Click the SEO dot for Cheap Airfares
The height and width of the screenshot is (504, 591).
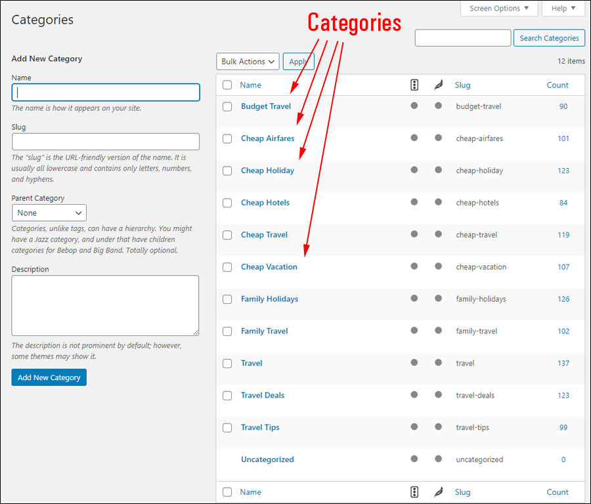[414, 138]
